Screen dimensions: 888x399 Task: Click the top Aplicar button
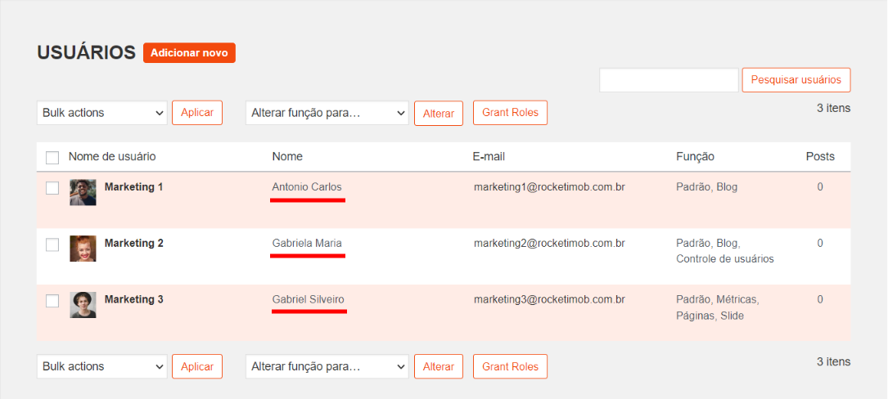[x=197, y=113]
